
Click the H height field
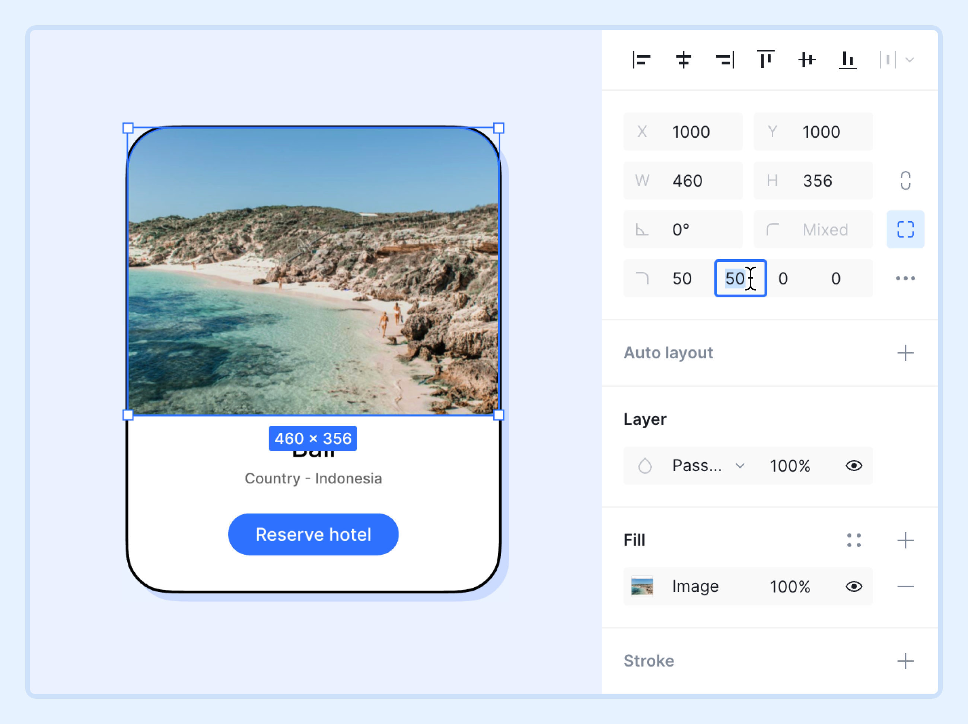coord(813,180)
